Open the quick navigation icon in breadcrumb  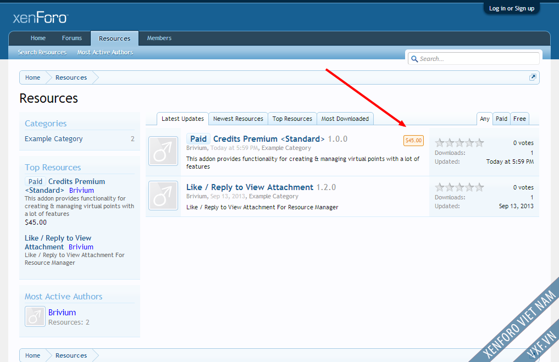coord(533,77)
